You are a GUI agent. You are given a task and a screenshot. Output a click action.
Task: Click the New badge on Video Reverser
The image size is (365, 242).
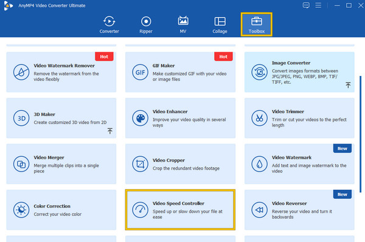tap(342, 194)
